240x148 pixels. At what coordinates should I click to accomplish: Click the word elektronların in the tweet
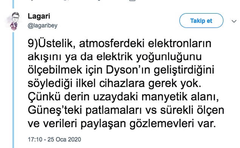pyautogui.click(x=180, y=44)
